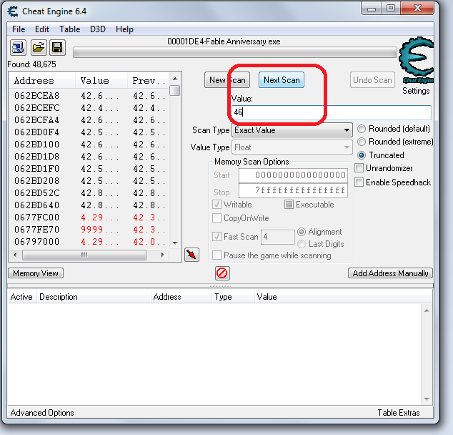Click the open folder file icon
The height and width of the screenshot is (435, 453).
click(x=39, y=47)
